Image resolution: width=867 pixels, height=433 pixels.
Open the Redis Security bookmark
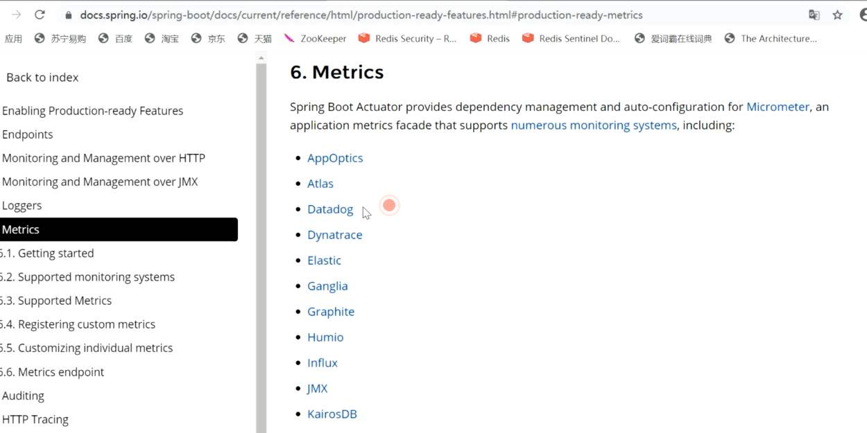[407, 39]
